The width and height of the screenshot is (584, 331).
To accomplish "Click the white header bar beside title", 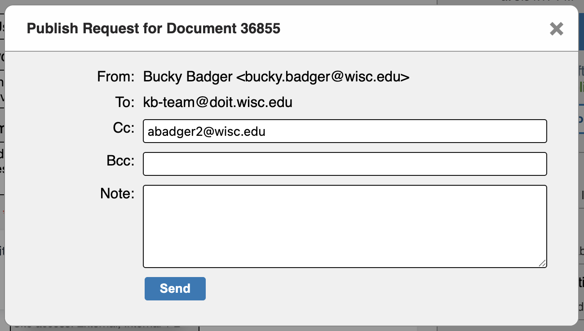I will click(404, 29).
